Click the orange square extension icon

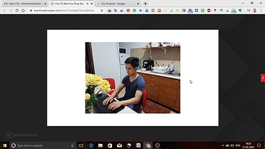point(159,10)
